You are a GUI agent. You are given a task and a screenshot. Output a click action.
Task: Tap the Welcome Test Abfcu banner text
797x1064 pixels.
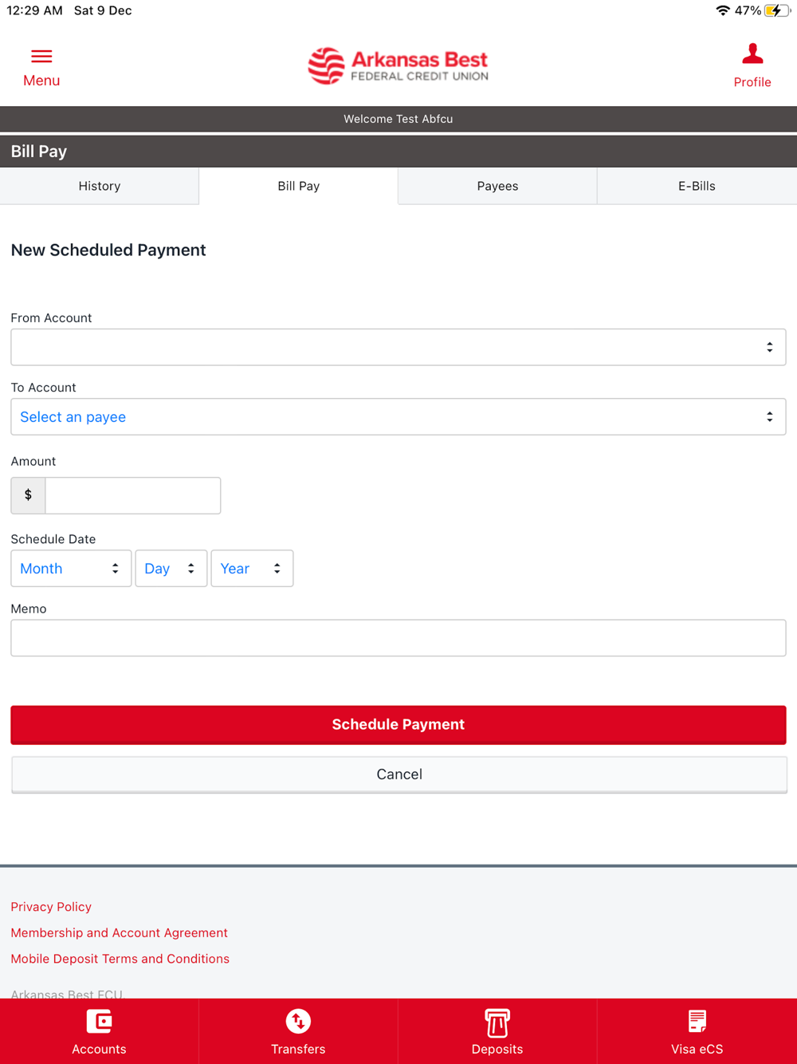pos(398,119)
